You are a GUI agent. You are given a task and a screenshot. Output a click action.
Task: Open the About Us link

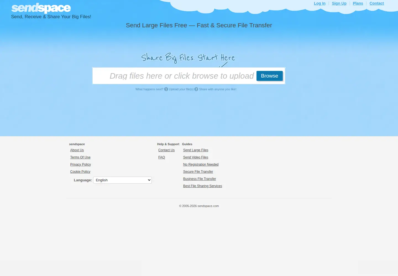(x=77, y=150)
